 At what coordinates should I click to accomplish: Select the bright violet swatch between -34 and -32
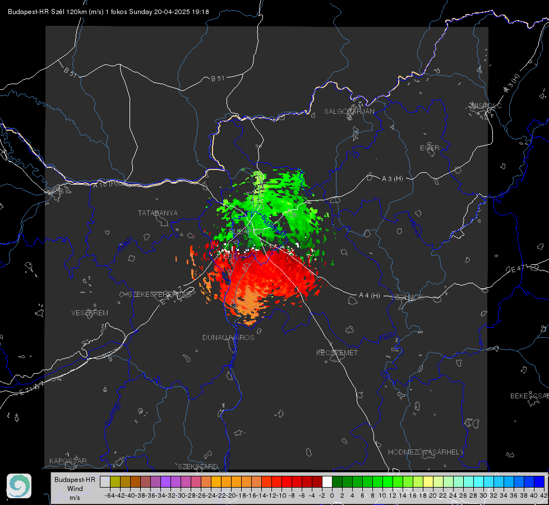point(165,482)
